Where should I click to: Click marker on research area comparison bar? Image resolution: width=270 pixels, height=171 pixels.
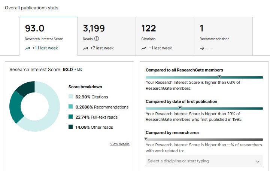coord(146,139)
